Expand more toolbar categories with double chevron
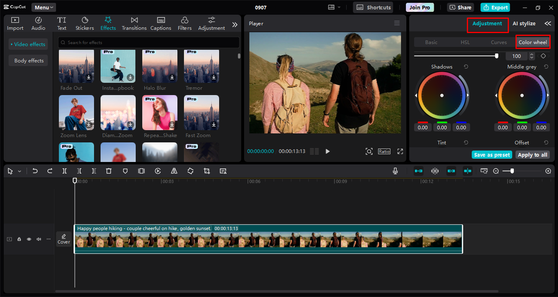 (235, 25)
